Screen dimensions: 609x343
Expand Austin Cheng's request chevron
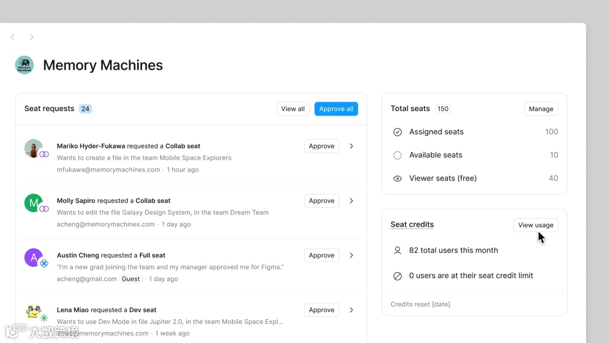click(351, 256)
